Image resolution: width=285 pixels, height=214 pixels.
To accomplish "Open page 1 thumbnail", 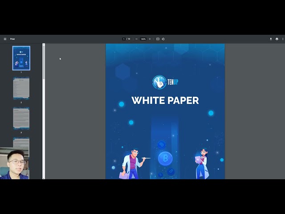I will click(21, 58).
